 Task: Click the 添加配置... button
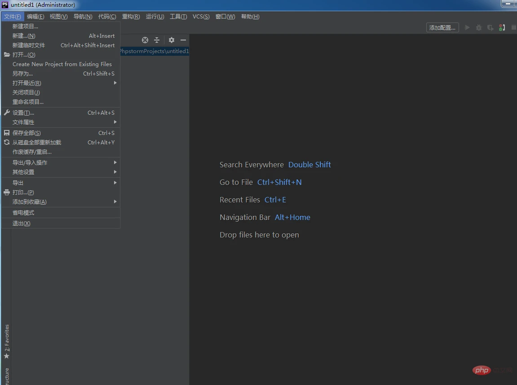click(442, 27)
